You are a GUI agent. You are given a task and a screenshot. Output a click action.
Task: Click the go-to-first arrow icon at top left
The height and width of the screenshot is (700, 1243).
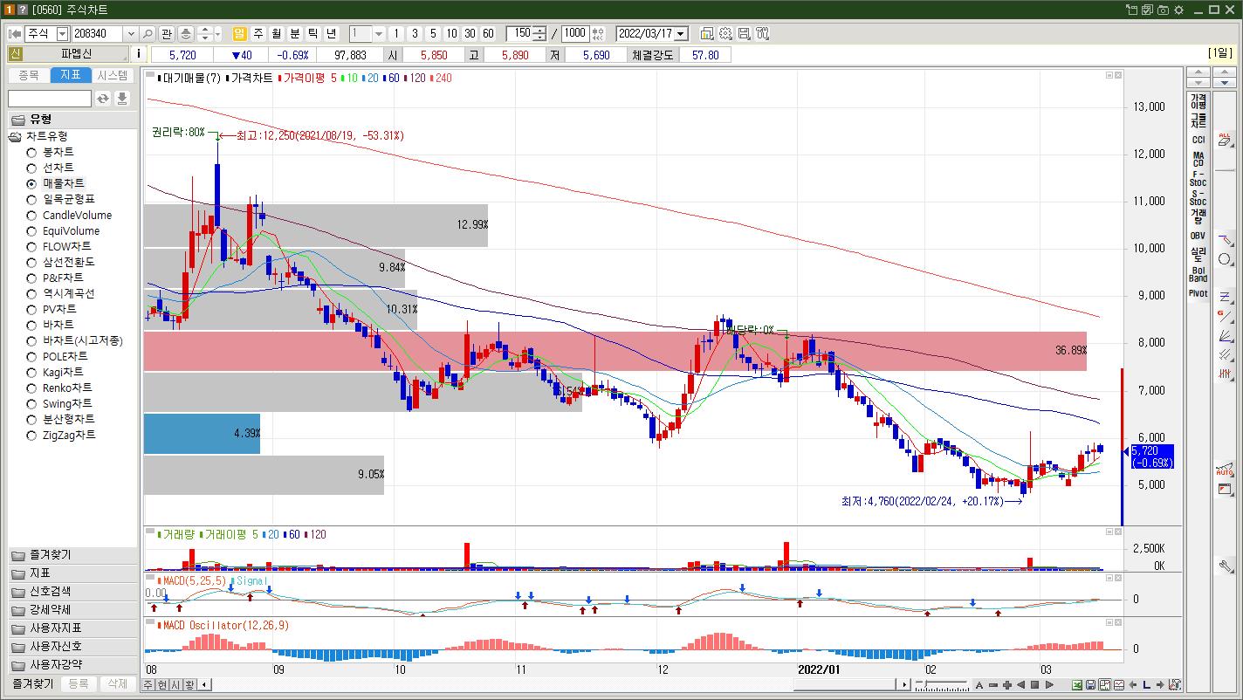tap(15, 33)
